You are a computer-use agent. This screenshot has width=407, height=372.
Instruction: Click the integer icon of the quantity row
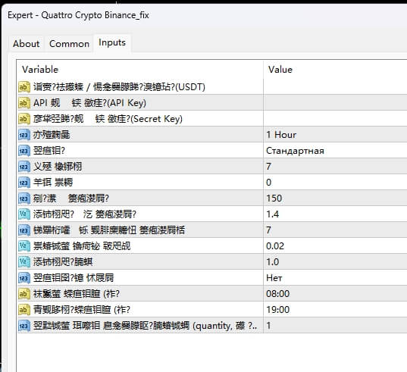24,326
